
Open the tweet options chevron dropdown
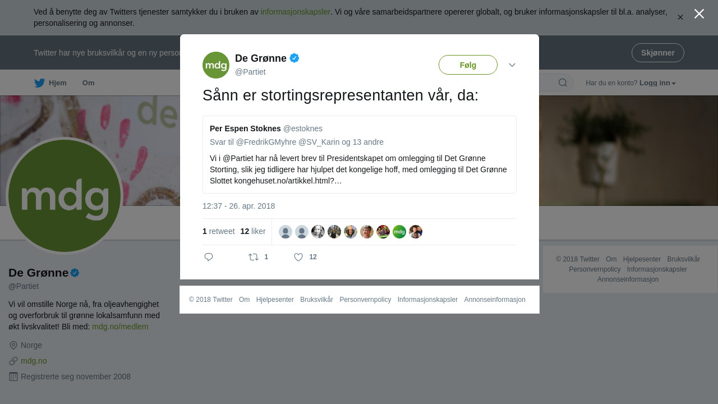coord(512,65)
